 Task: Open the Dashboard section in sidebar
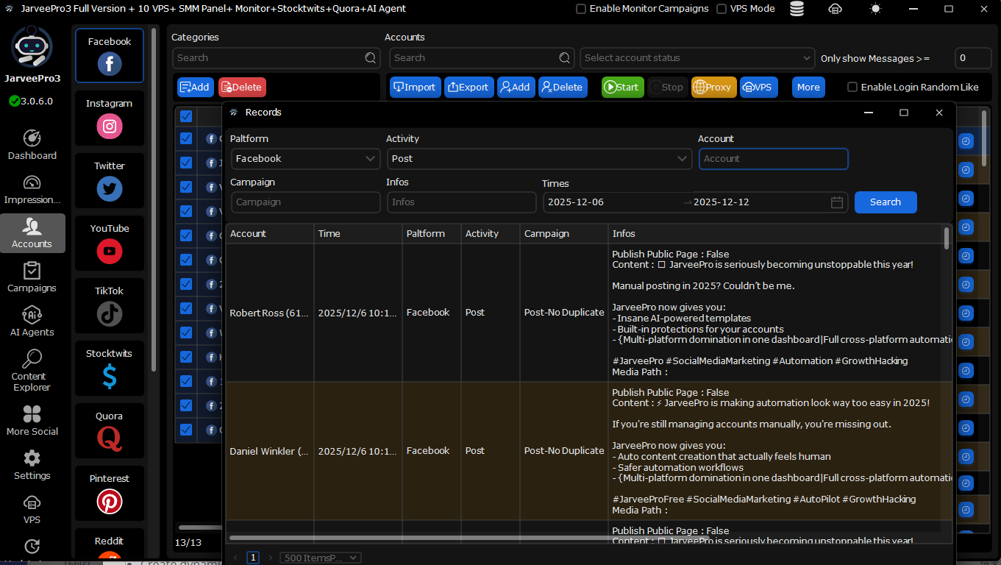32,145
